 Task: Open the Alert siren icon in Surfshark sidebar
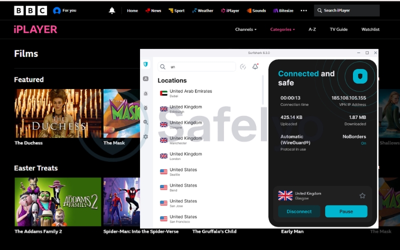pos(145,93)
